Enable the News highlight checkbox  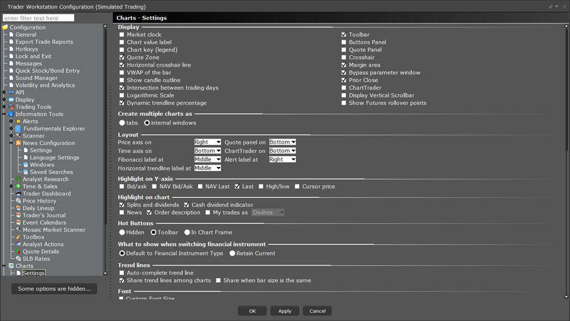[x=122, y=213]
